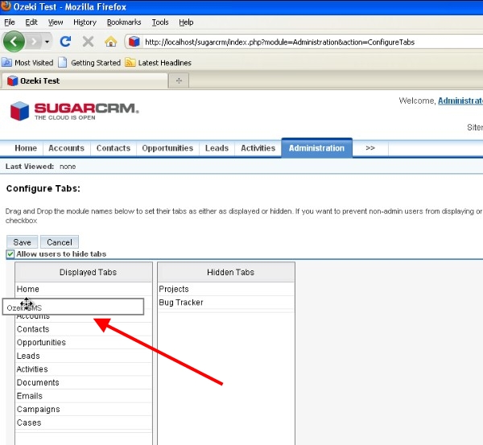This screenshot has width=483, height=445.
Task: Click the SugarCRM cube logo
Action: click(19, 111)
